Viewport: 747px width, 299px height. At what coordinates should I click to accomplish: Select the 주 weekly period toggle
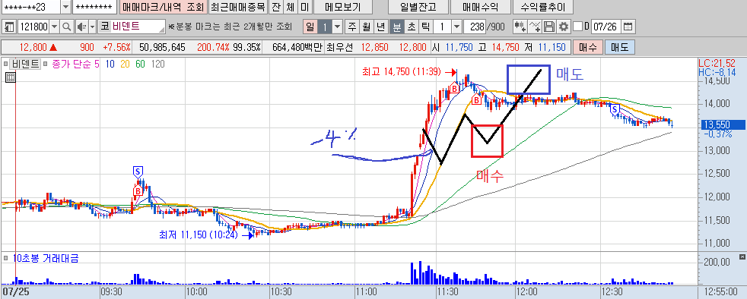coord(352,27)
